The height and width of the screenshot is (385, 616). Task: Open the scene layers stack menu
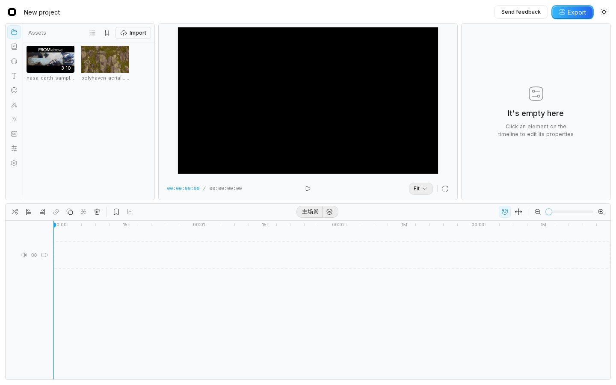(330, 212)
